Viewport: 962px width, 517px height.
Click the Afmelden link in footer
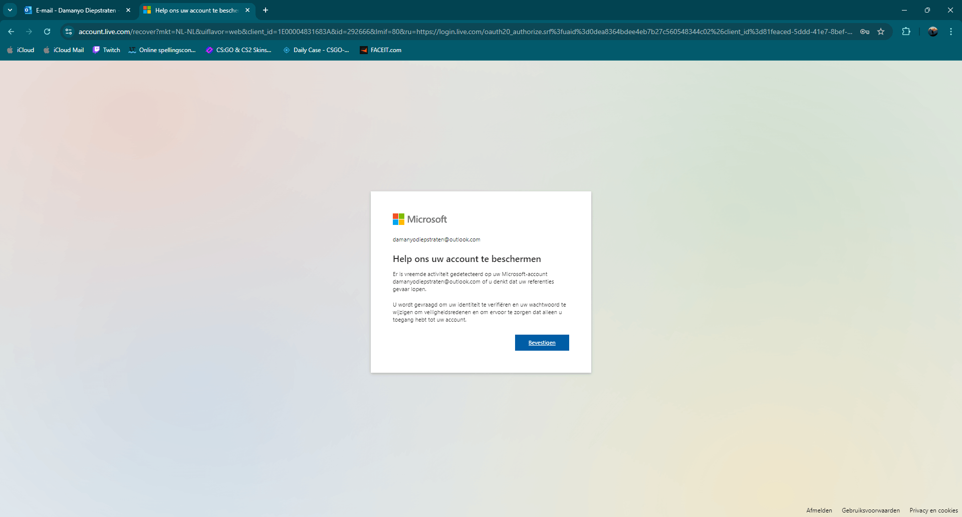tap(819, 510)
